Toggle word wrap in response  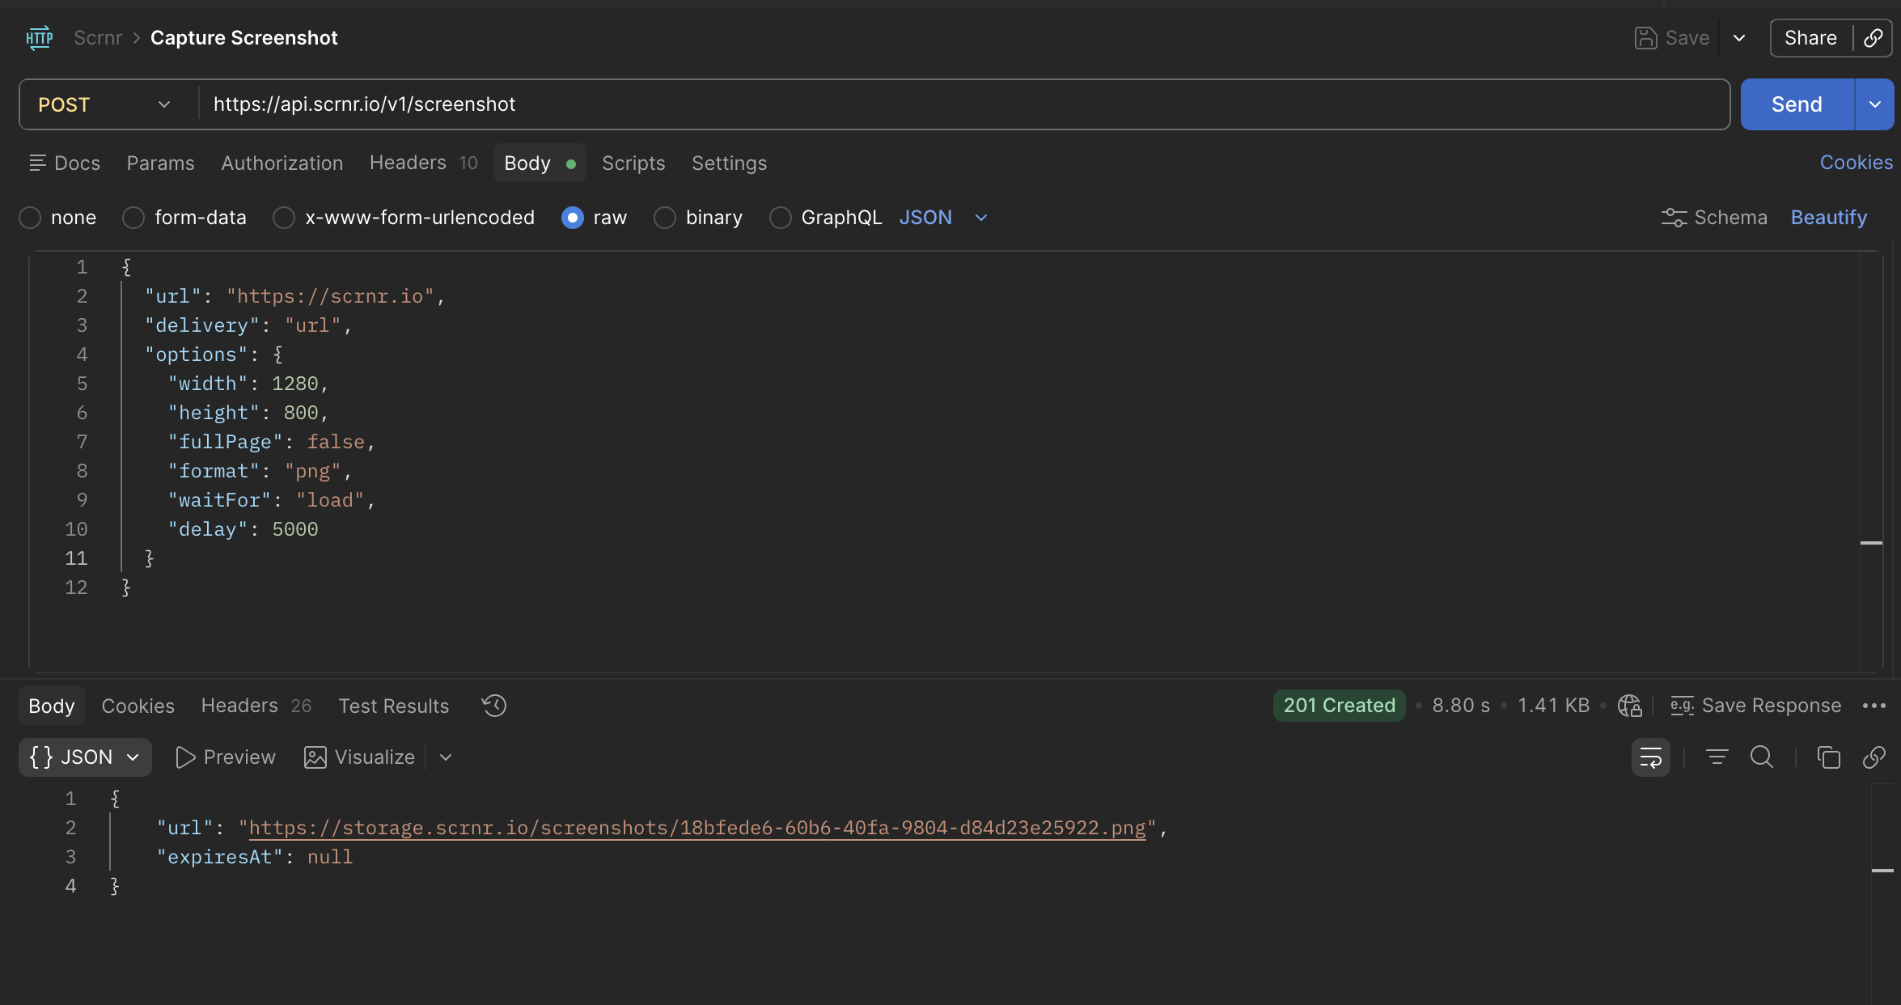[1650, 757]
